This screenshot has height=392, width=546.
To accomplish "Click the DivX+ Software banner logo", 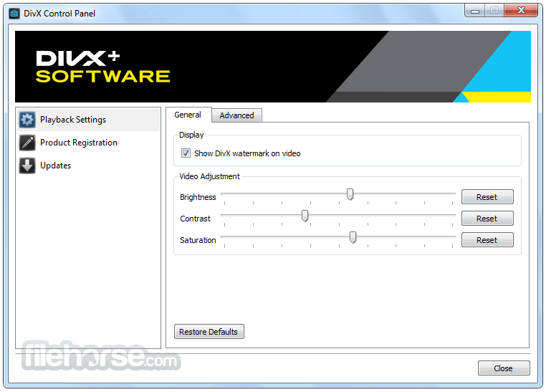I will (x=103, y=67).
